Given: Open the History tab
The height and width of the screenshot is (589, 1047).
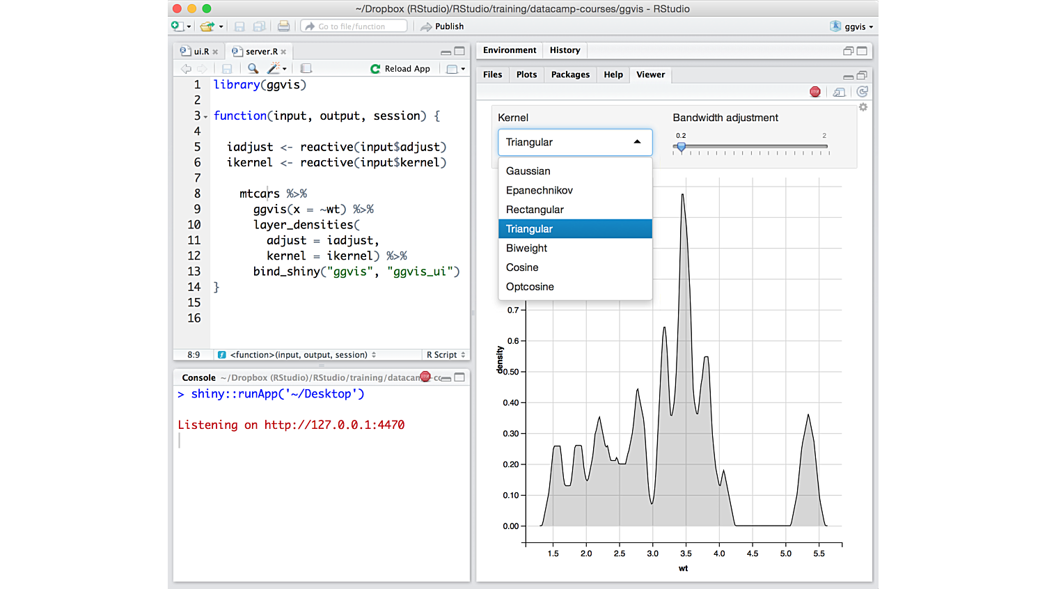Looking at the screenshot, I should coord(565,50).
